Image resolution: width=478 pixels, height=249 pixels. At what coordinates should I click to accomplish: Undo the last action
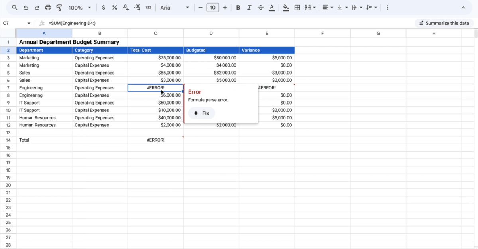click(x=26, y=7)
